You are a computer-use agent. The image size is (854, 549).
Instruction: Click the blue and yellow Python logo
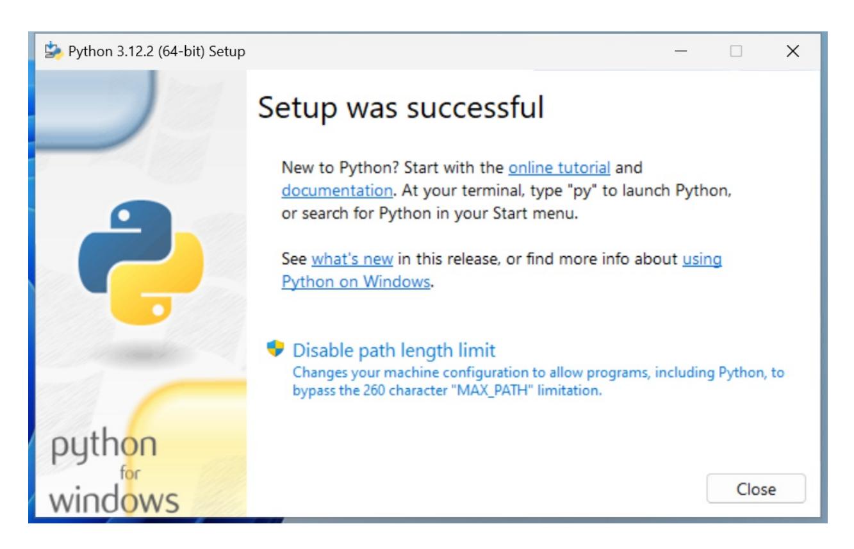[141, 263]
